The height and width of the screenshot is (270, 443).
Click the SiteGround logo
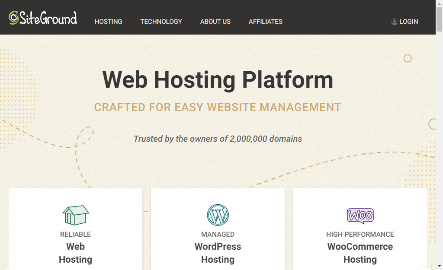coord(43,18)
